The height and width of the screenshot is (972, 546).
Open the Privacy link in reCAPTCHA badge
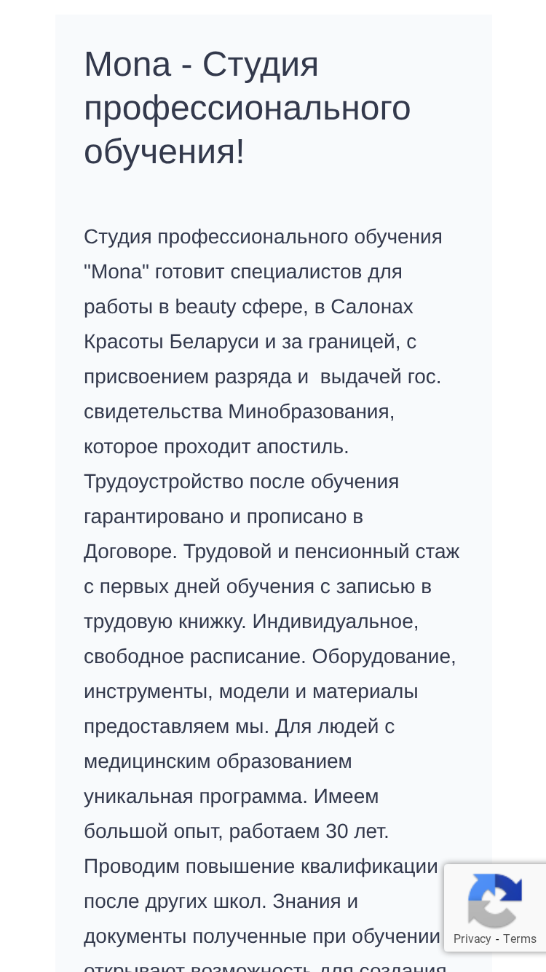click(472, 938)
